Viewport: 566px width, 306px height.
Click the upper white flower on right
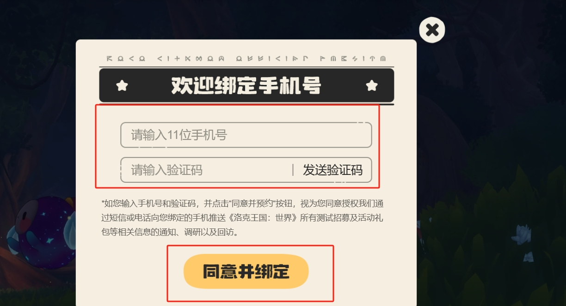522,234
